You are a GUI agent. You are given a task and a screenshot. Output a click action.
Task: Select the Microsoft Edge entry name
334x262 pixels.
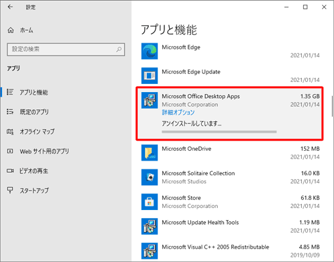click(181, 47)
